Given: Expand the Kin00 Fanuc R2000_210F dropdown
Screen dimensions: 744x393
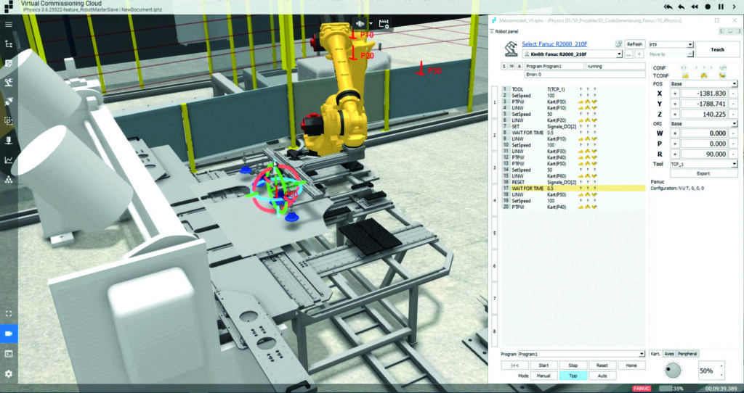Looking at the screenshot, I should pos(618,54).
